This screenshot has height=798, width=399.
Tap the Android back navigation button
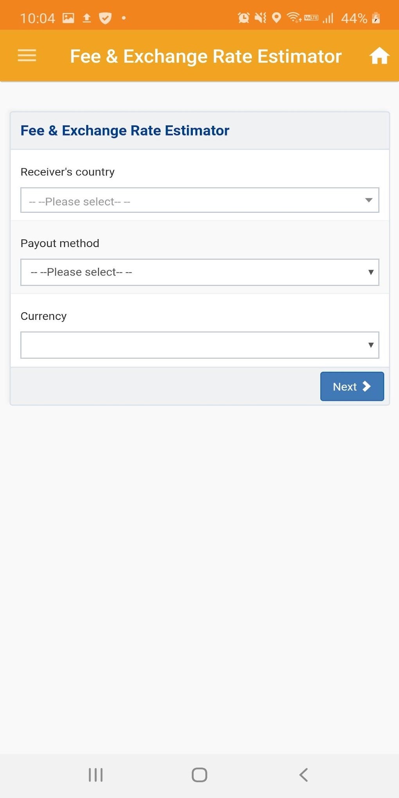click(304, 775)
